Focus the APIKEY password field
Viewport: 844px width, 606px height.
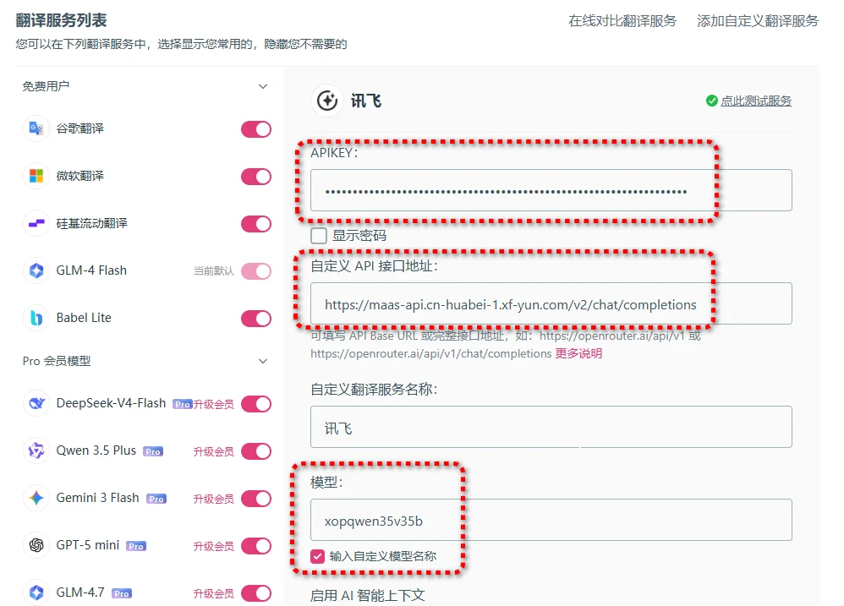click(551, 190)
